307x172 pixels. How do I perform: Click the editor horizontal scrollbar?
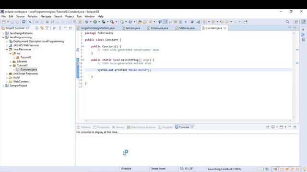click(x=188, y=120)
